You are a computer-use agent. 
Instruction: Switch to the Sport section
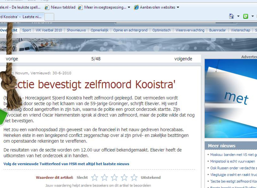(x=27, y=30)
